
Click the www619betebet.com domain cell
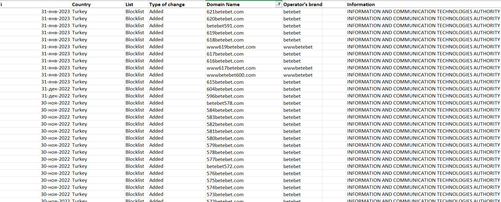click(231, 47)
